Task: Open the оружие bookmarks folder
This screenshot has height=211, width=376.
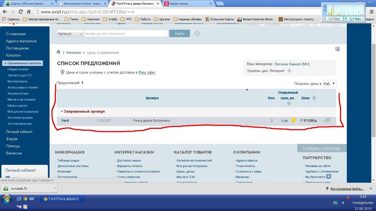Action: click(x=162, y=19)
